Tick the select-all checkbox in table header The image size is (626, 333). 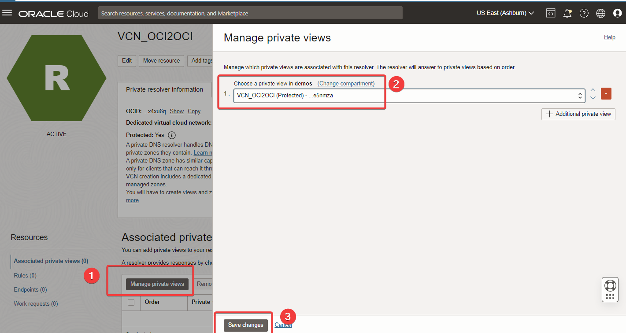131,302
